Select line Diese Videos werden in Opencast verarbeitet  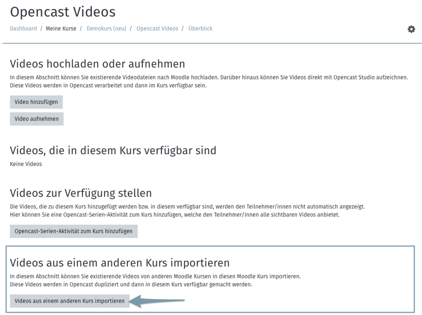[108, 86]
